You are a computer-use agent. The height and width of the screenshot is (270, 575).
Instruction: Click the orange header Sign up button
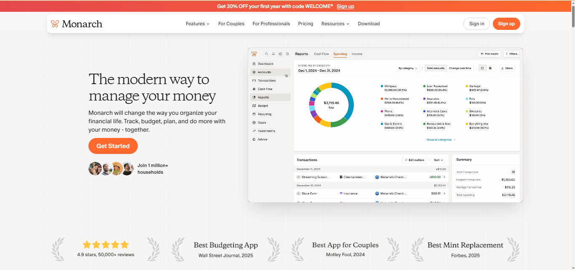pos(506,24)
